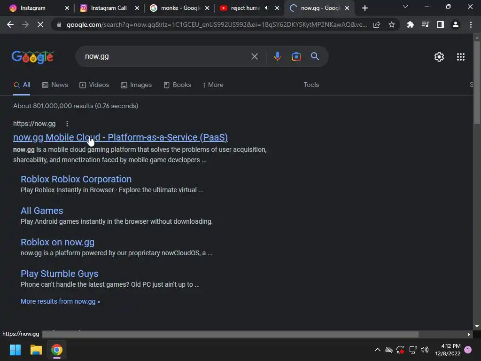481x361 pixels.
Task: Open the All Games sitelink
Action: [42, 211]
